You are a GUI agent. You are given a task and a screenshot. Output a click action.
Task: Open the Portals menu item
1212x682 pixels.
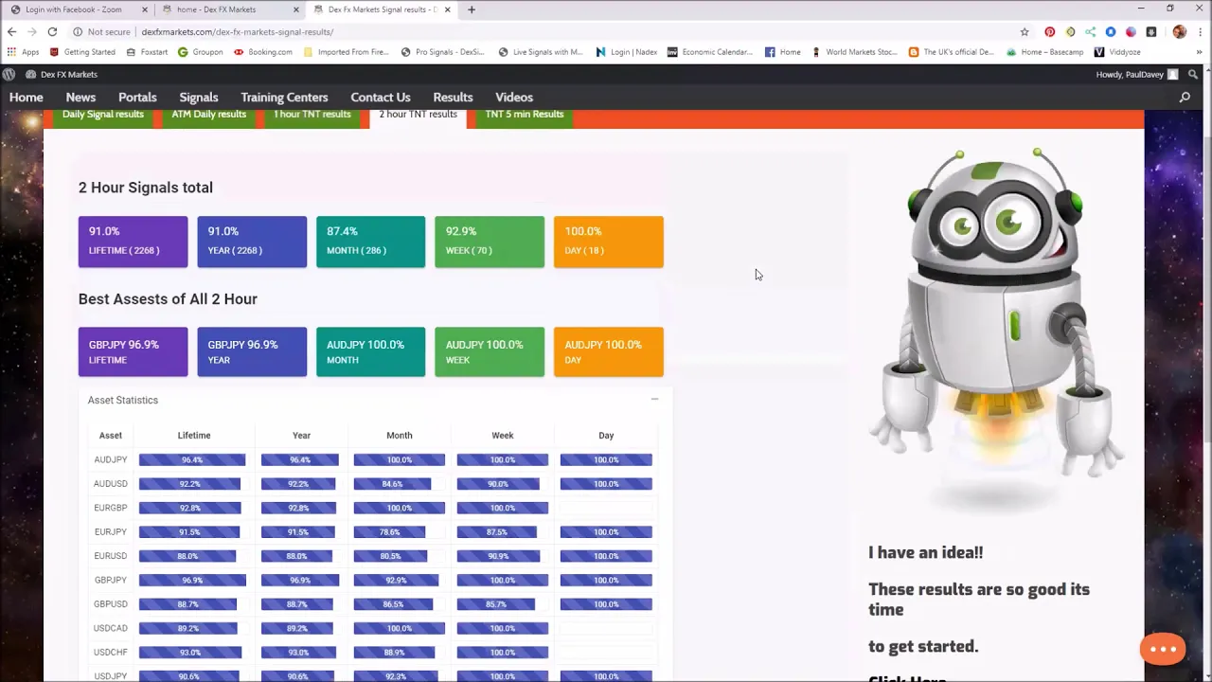coord(137,98)
